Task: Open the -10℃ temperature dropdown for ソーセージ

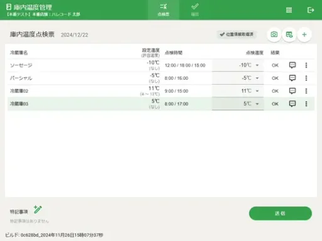Action: click(x=238, y=65)
